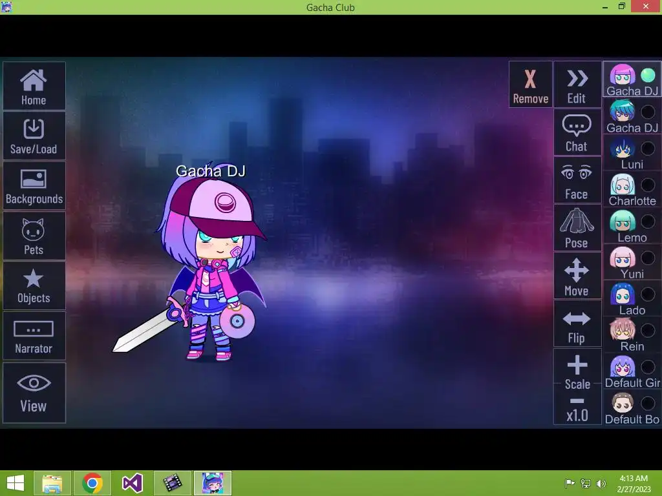Decrease Scale with the minus button
Screen dimensions: 662x496
pyautogui.click(x=577, y=400)
